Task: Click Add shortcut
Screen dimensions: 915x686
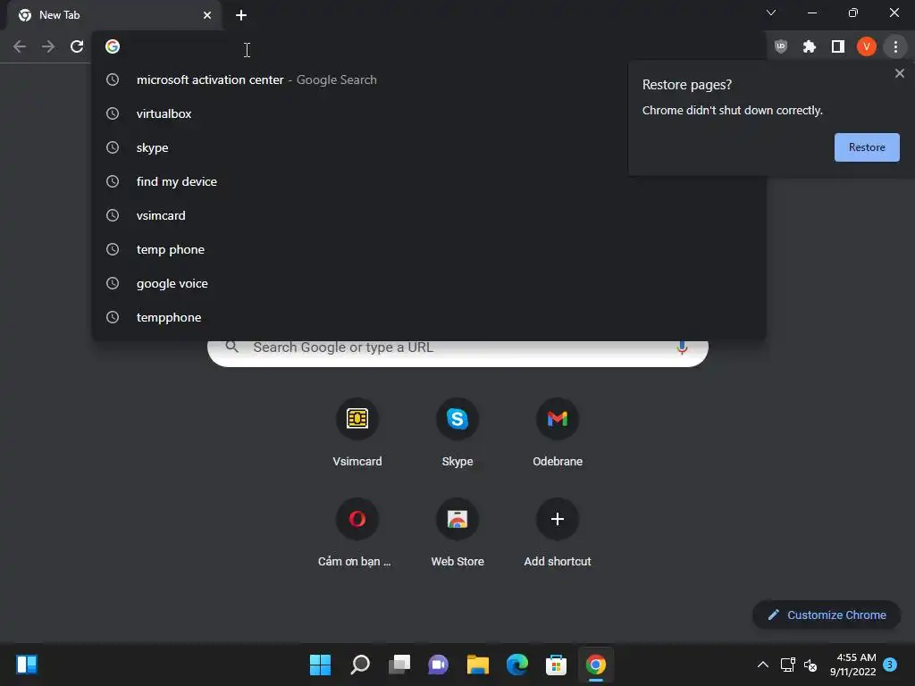Action: [x=558, y=533]
